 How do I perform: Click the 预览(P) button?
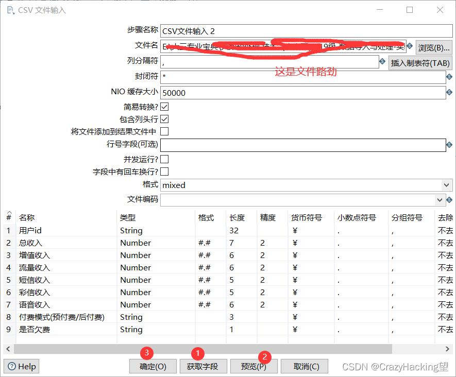point(254,366)
